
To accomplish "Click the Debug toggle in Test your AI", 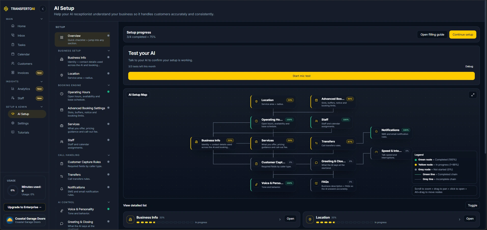I will (x=469, y=67).
